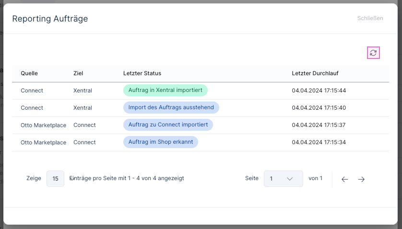Open the Seite page number dropdown
Viewport: 402px width, 229px height.
pos(283,179)
